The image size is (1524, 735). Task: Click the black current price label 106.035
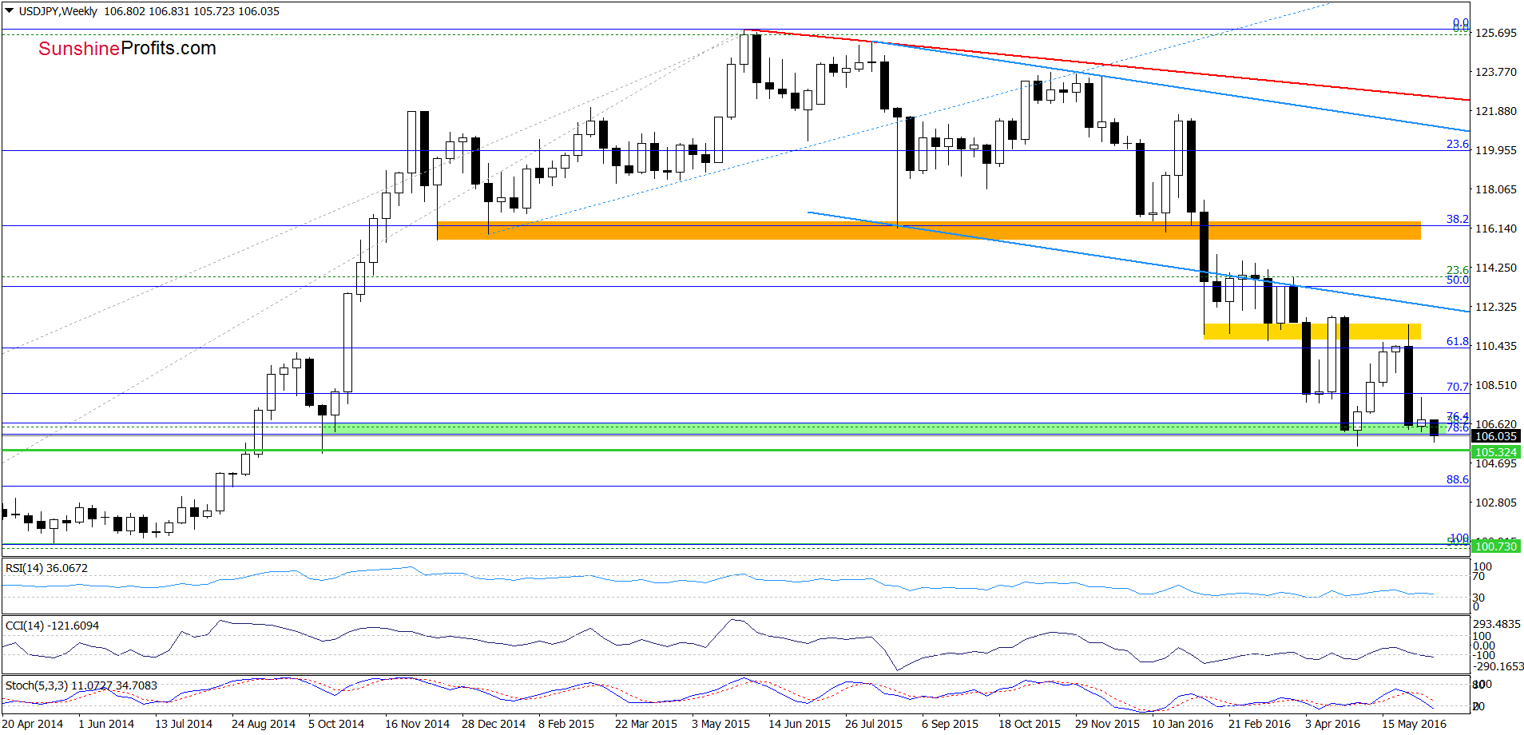(x=1495, y=436)
